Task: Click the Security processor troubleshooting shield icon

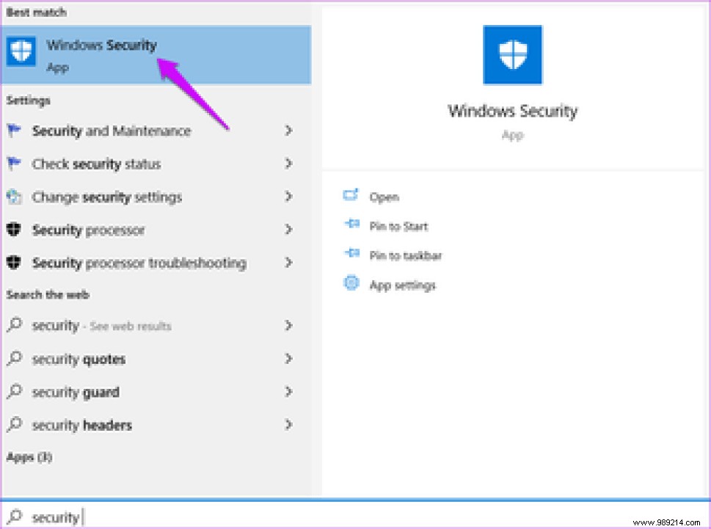Action: (x=15, y=263)
